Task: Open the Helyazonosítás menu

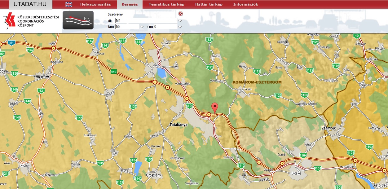Action: pyautogui.click(x=95, y=4)
